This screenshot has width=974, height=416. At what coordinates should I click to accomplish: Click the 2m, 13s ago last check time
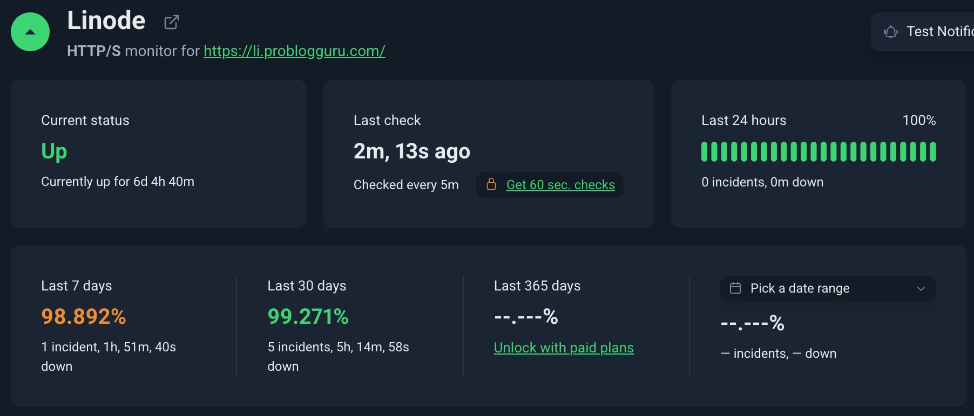412,151
